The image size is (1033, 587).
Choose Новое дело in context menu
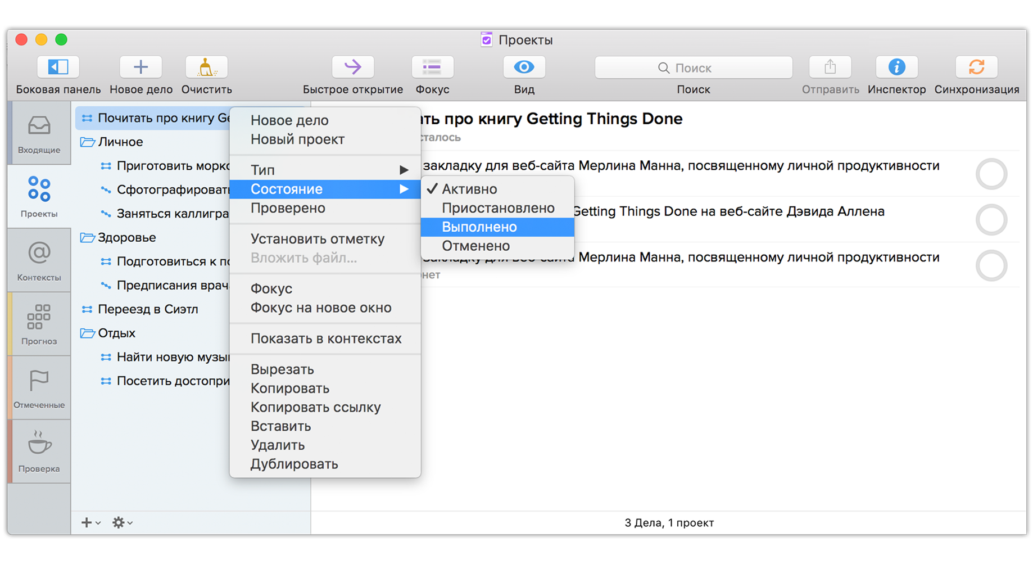click(325, 120)
